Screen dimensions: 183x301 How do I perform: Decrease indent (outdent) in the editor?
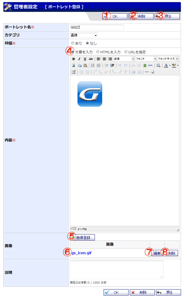(x=106, y=65)
